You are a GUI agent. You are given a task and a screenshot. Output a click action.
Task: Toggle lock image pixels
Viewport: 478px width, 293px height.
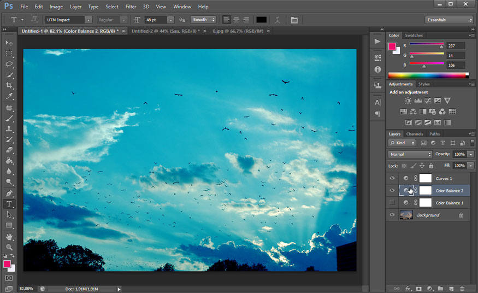click(x=413, y=166)
